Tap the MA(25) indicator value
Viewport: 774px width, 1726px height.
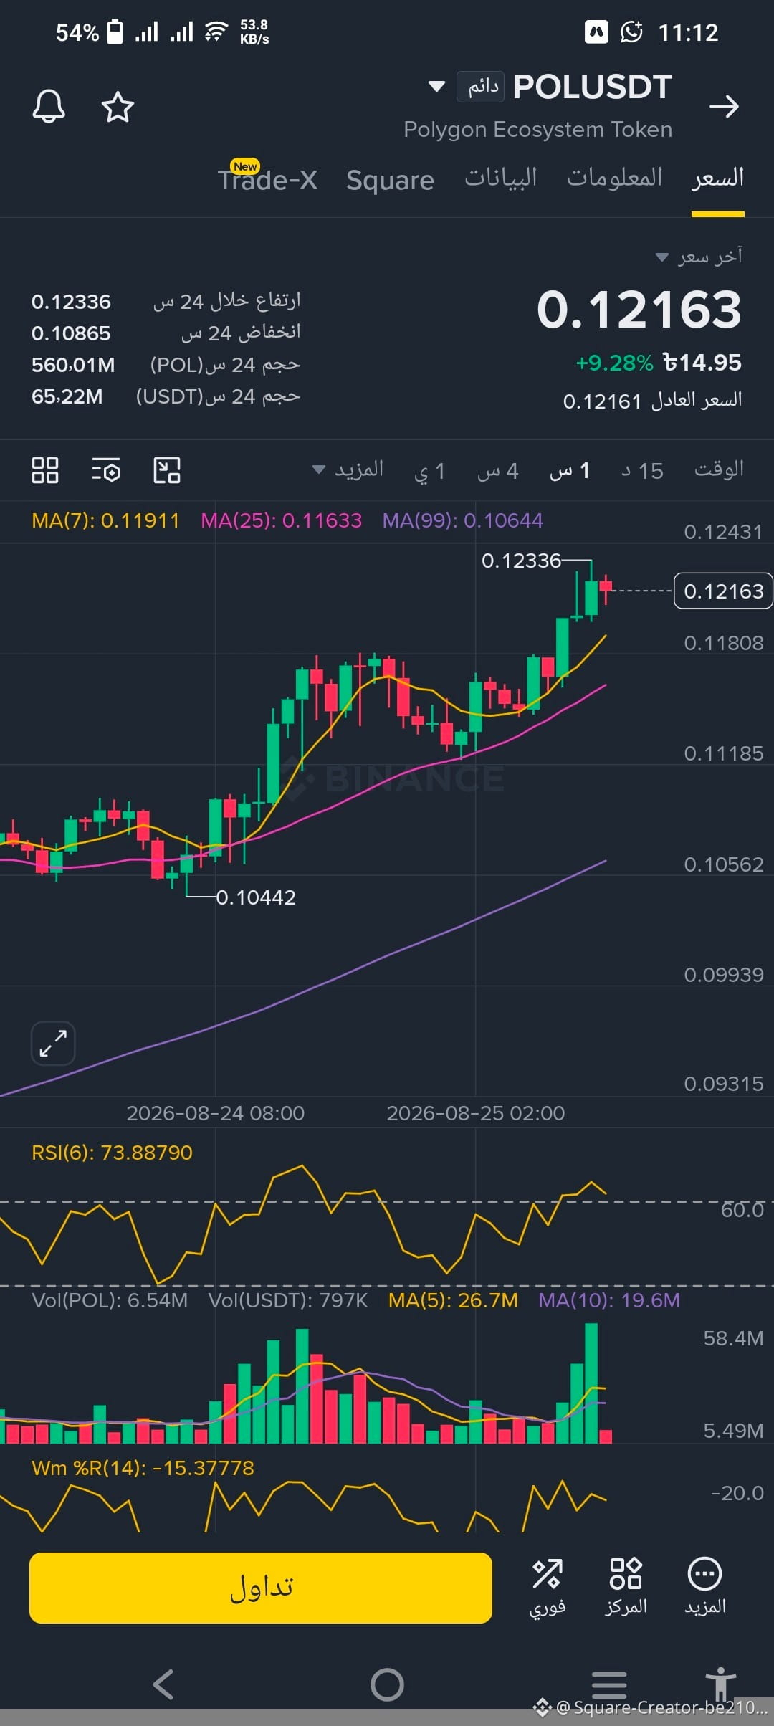[282, 520]
